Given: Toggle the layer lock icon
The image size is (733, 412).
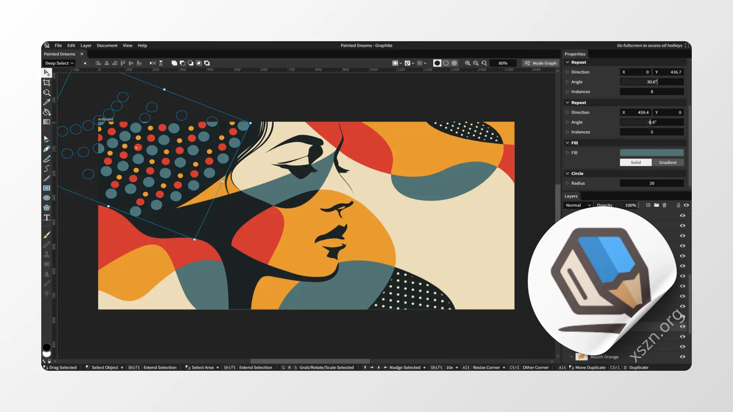Looking at the screenshot, I should point(678,205).
